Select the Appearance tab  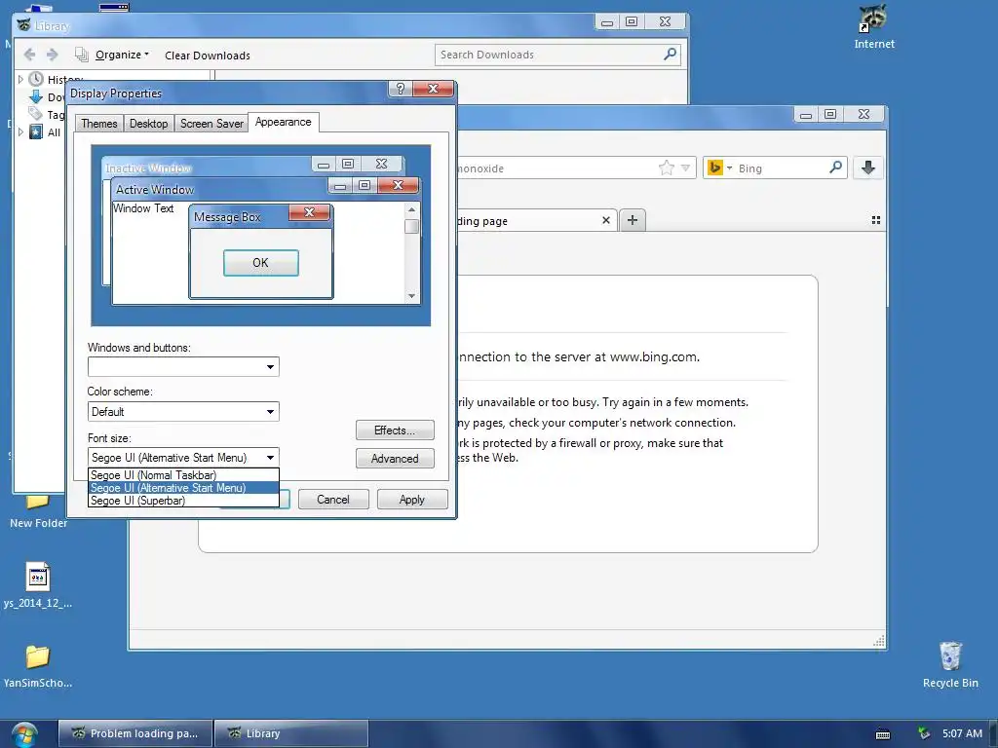click(x=284, y=122)
